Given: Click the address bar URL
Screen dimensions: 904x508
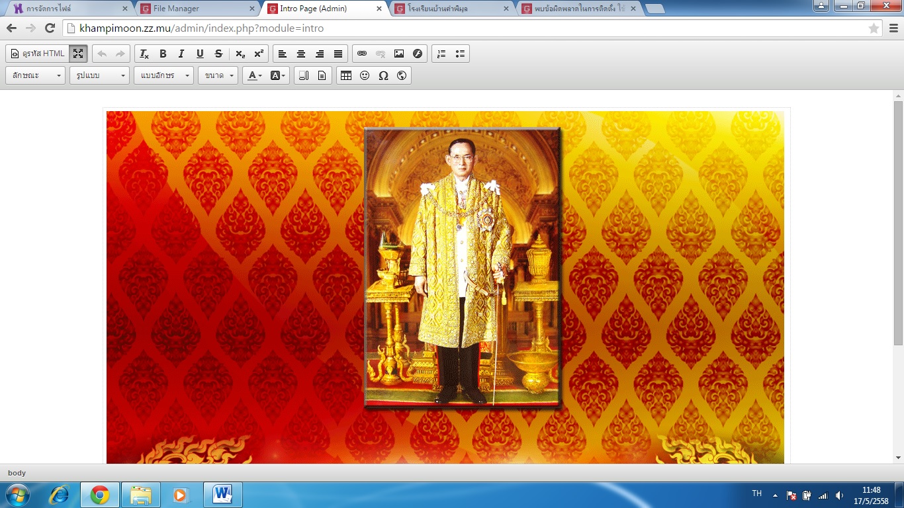Looking at the screenshot, I should 202,28.
